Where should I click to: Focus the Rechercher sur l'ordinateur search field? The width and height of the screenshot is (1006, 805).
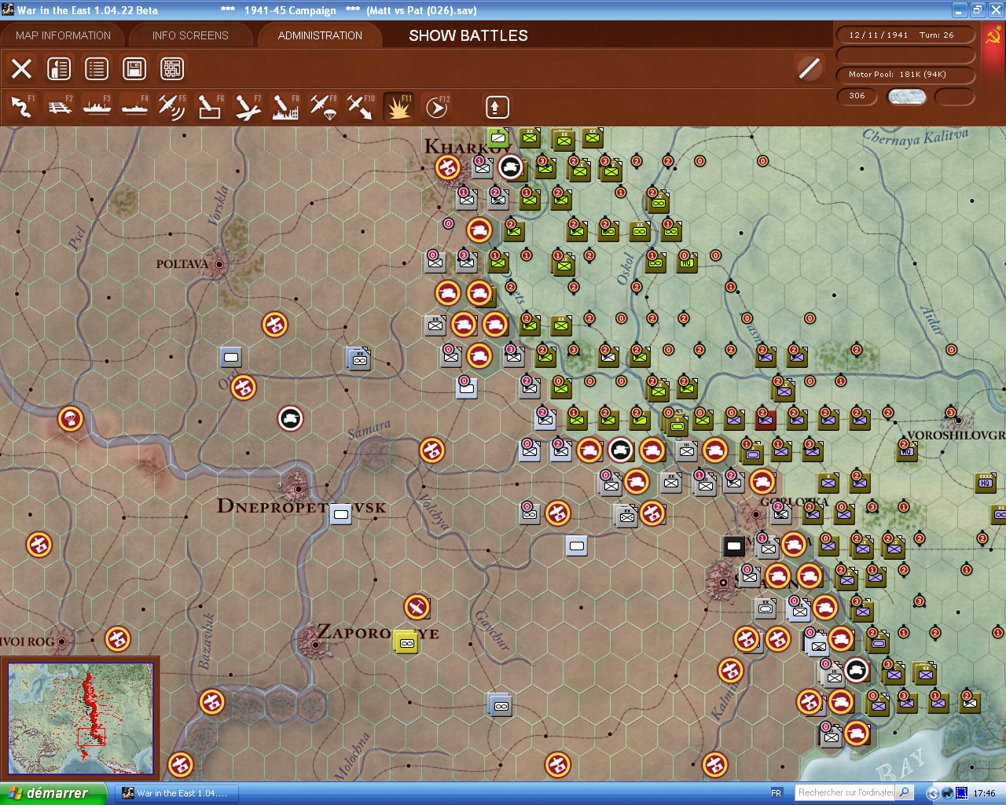click(x=846, y=792)
